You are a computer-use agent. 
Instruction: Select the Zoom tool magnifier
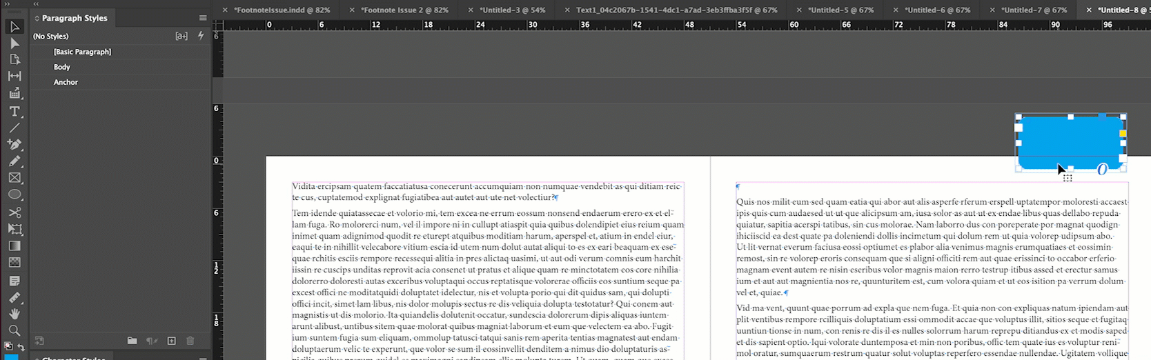pos(14,330)
